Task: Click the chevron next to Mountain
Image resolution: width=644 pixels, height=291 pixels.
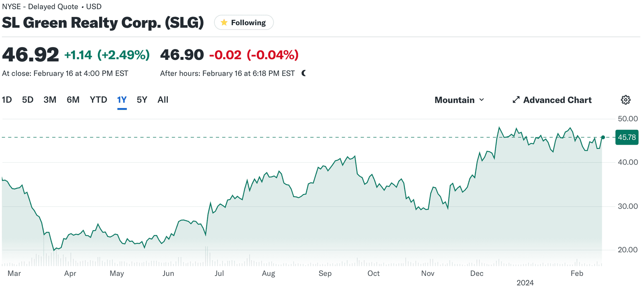Action: point(482,100)
